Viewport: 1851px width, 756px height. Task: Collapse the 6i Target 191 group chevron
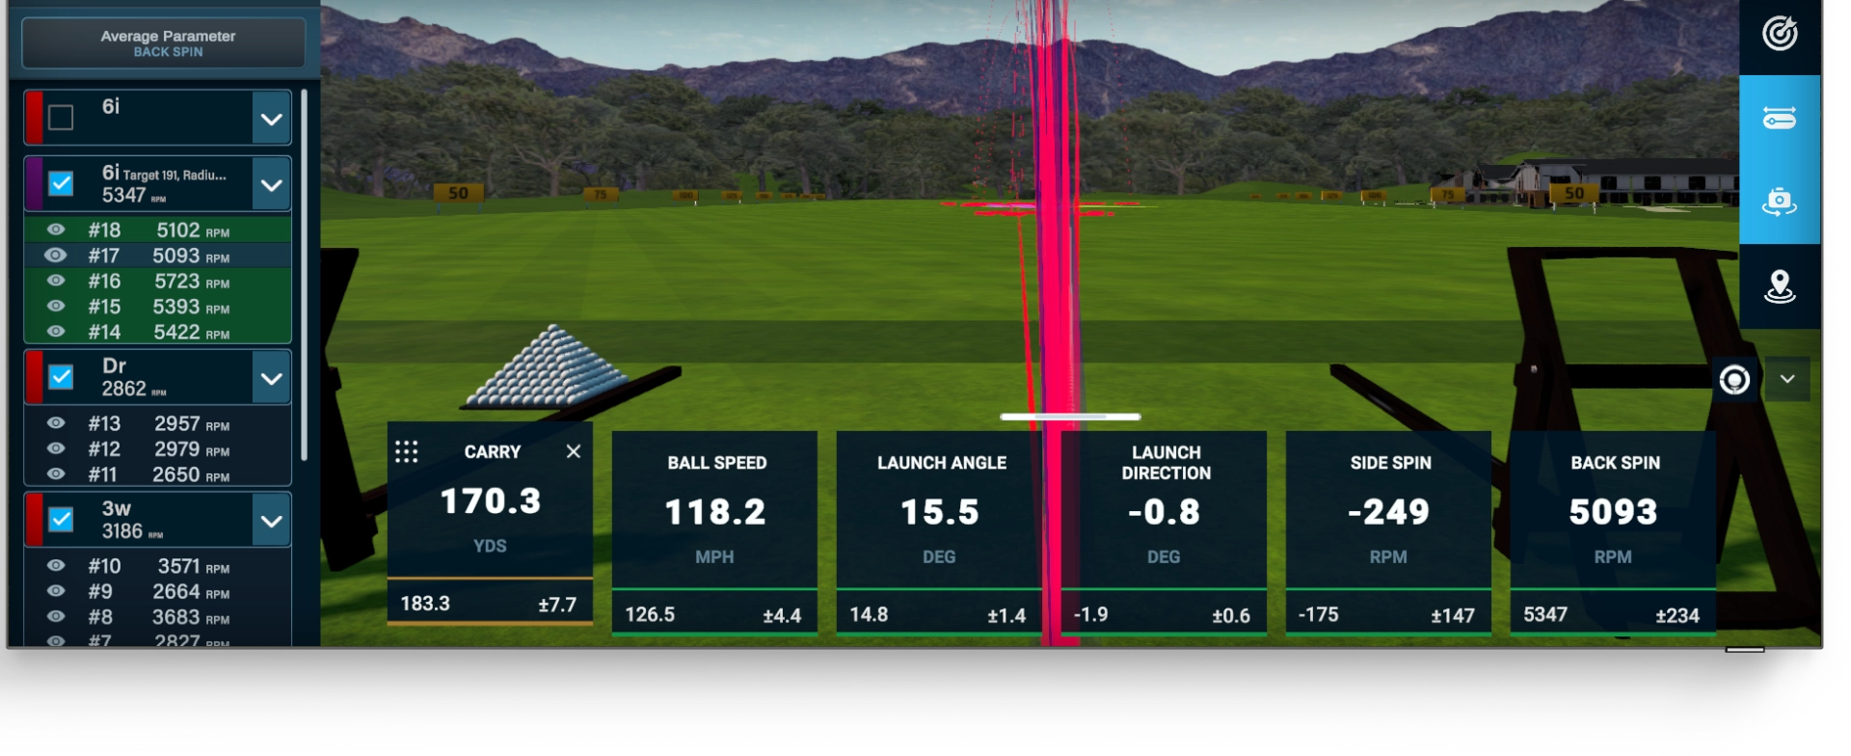tap(272, 185)
